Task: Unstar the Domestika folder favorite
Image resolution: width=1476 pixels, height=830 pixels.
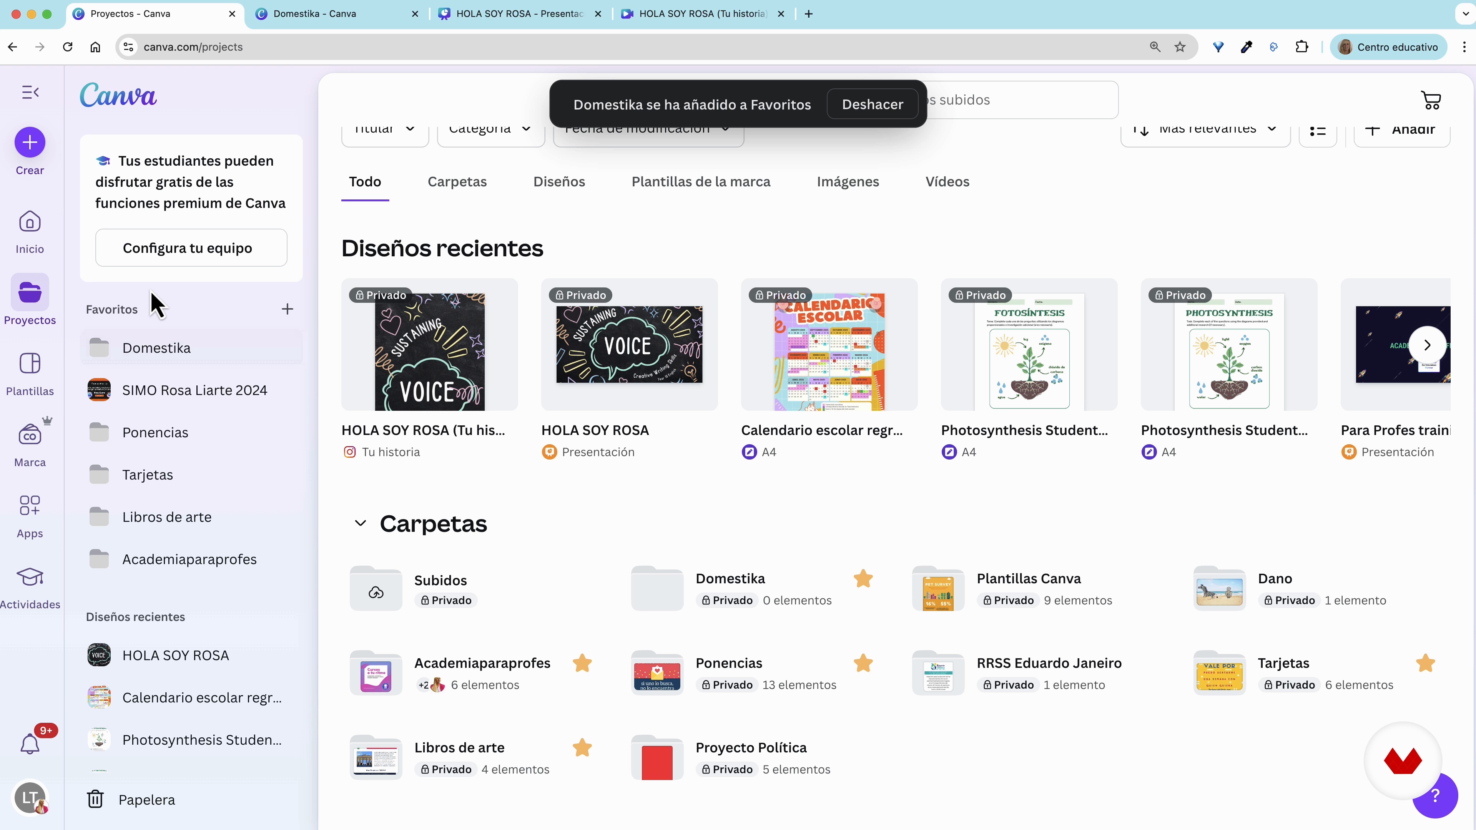Action: click(x=863, y=579)
